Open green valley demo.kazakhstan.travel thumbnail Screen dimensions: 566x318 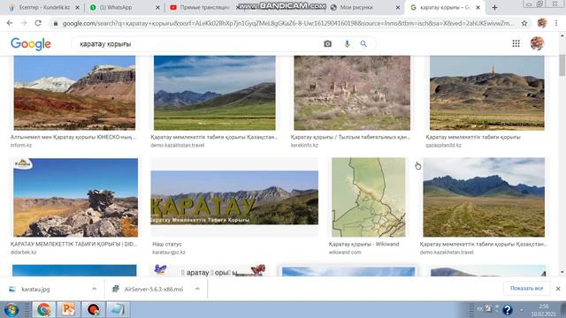coord(214,93)
